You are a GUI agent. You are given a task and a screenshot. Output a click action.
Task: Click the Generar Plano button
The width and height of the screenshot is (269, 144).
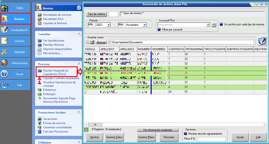[x=147, y=137]
